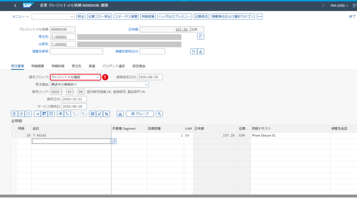This screenshot has width=357, height=198.
Task: Click the 価格設定日付 date field
Action: pyautogui.click(x=150, y=77)
